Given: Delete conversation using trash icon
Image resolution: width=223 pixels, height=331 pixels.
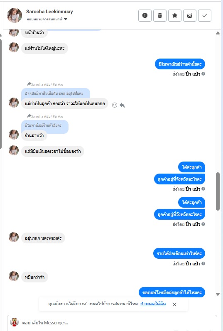Looking at the screenshot, I should [160, 16].
